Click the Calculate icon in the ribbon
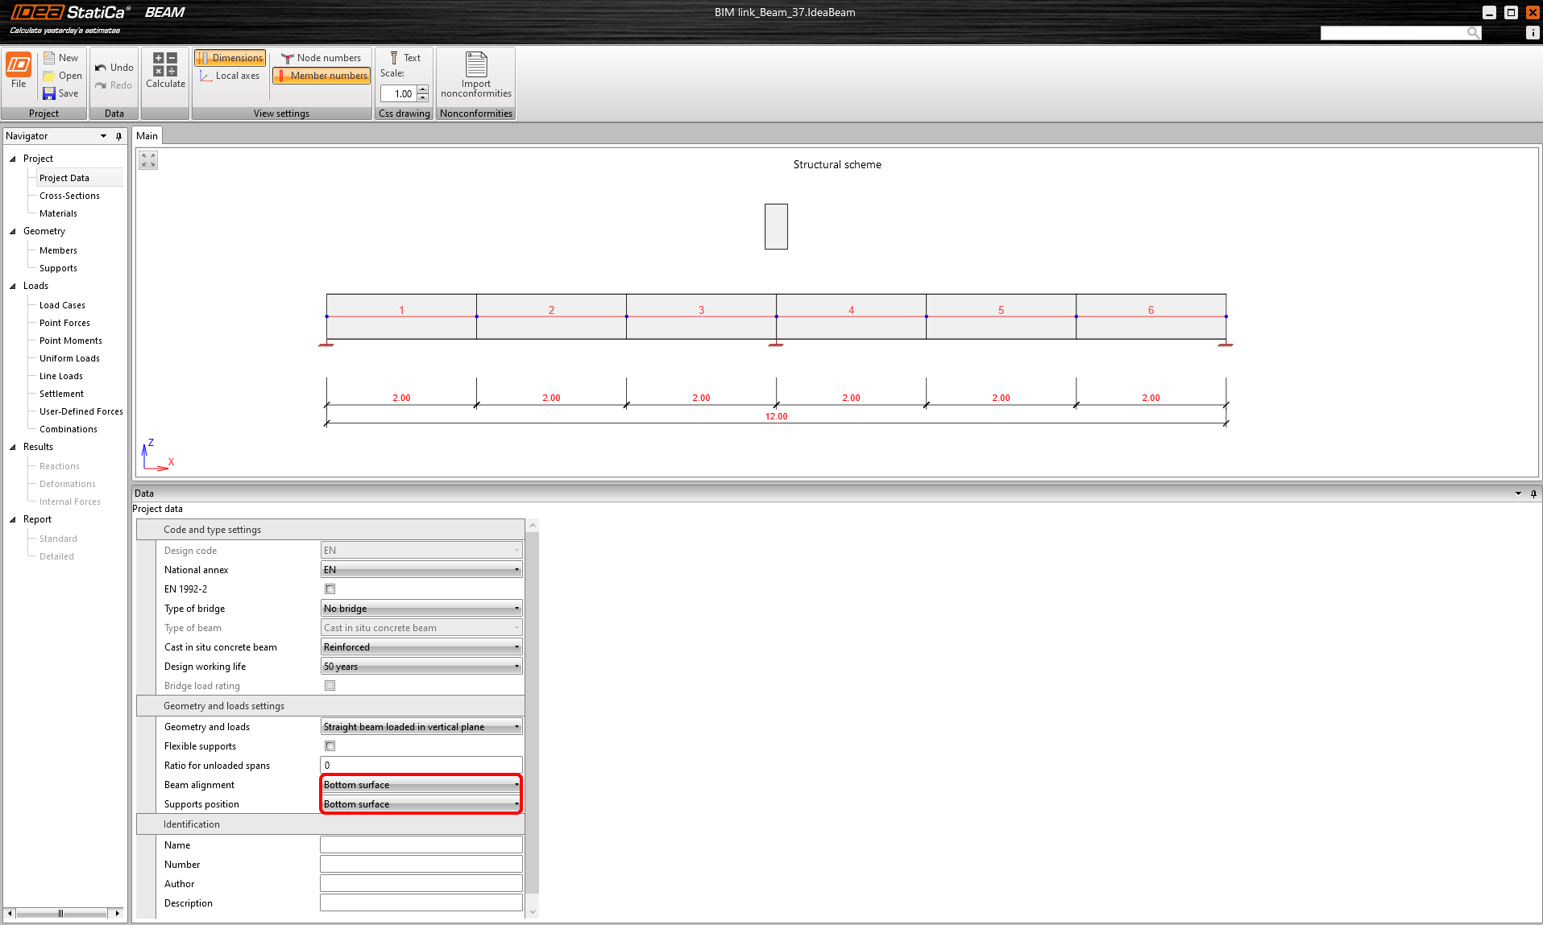Screen dimensions: 1543x925 [x=165, y=64]
